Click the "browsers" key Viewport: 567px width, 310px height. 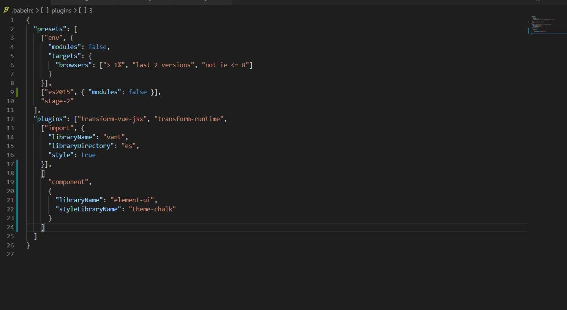tap(74, 65)
